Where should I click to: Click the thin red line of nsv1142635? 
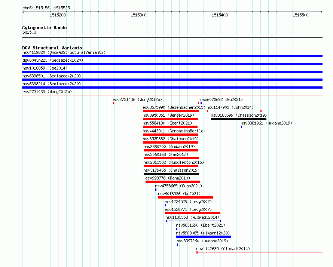(x=260, y=252)
